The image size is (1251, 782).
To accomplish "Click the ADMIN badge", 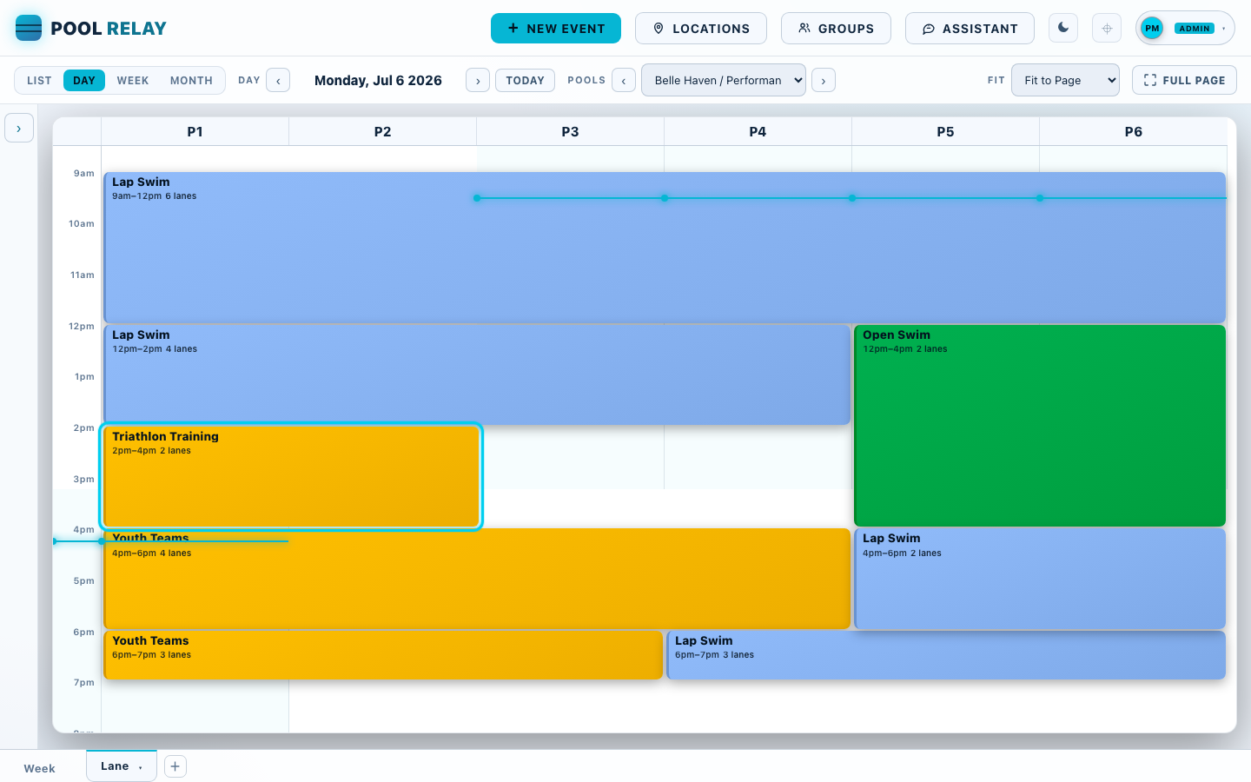I will tap(1195, 29).
